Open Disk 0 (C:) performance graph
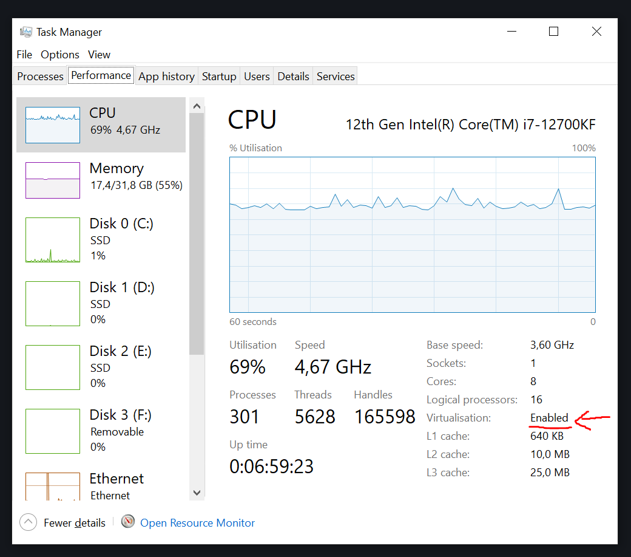Screen dimensions: 631x557 click(x=101, y=239)
